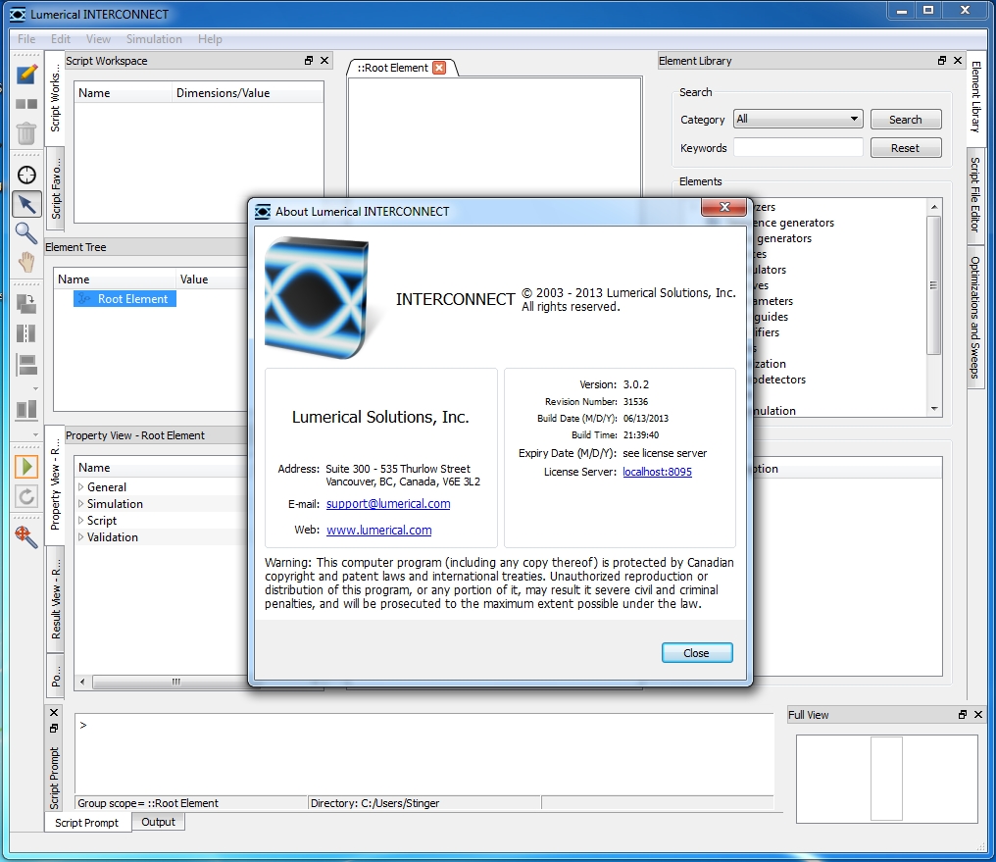Click the grey reload refresh icon
996x862 pixels.
point(26,496)
